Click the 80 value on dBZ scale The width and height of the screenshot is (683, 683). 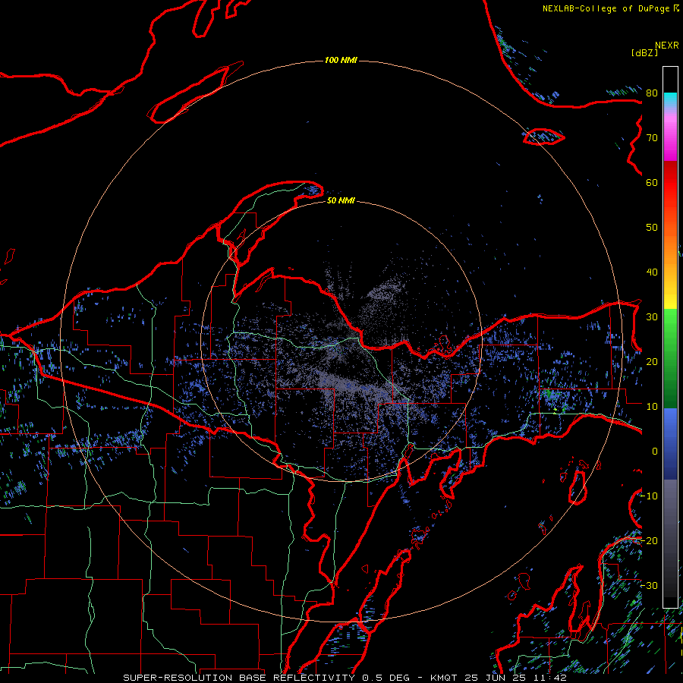tap(652, 93)
